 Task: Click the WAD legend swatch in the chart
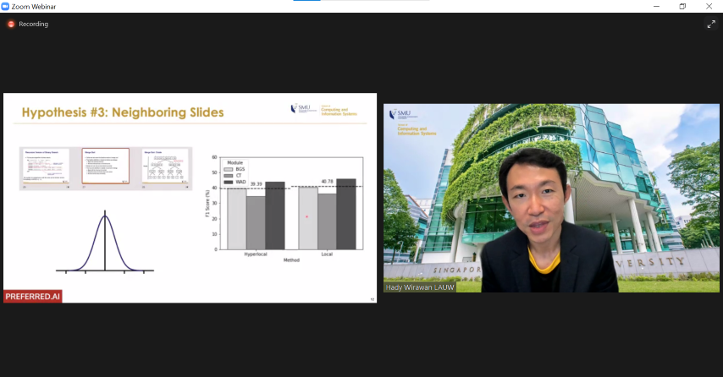(229, 181)
